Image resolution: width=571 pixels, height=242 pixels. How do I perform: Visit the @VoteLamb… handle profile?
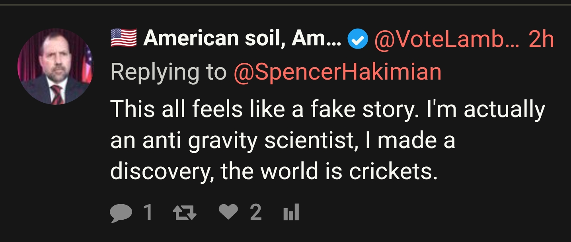click(446, 39)
